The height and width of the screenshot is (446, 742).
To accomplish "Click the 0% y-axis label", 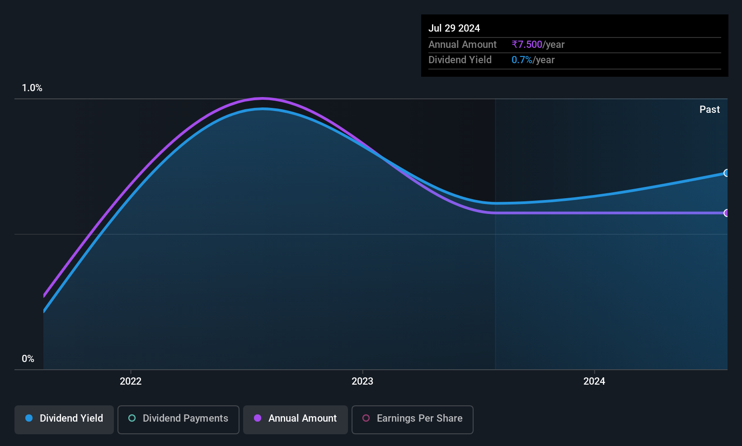I will tap(28, 358).
